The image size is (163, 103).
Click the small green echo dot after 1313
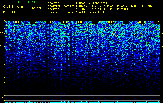click(x=51, y=88)
